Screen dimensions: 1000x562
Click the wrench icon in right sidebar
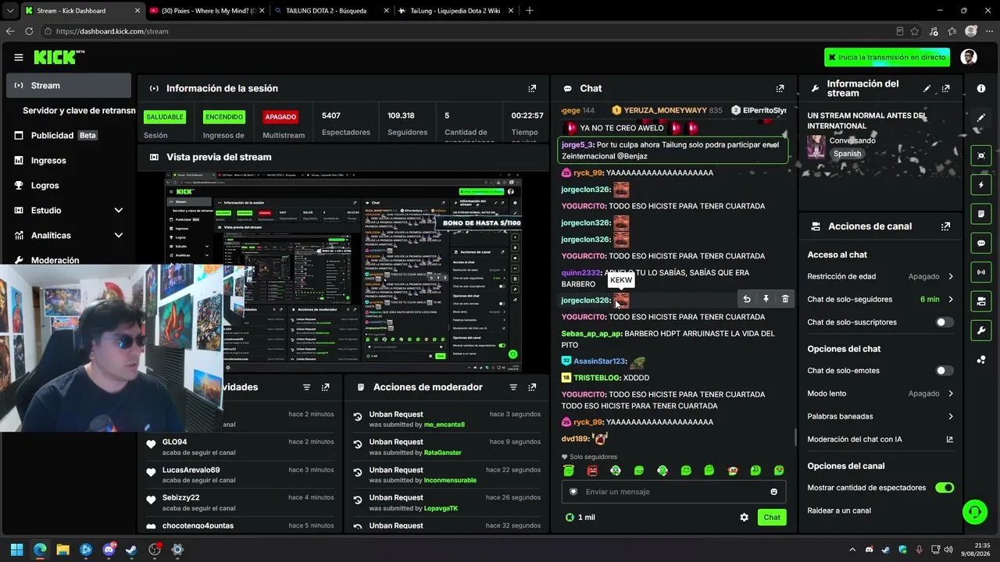tap(981, 330)
